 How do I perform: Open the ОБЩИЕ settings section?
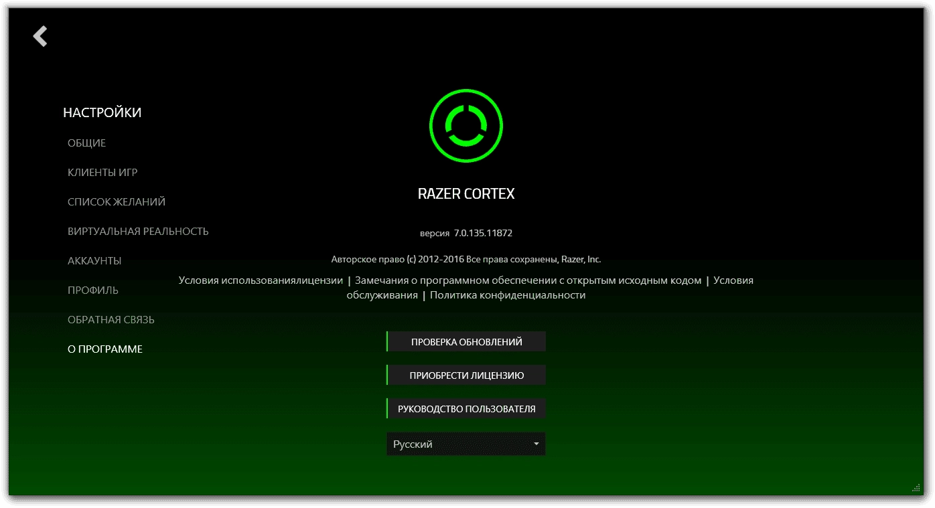point(87,143)
